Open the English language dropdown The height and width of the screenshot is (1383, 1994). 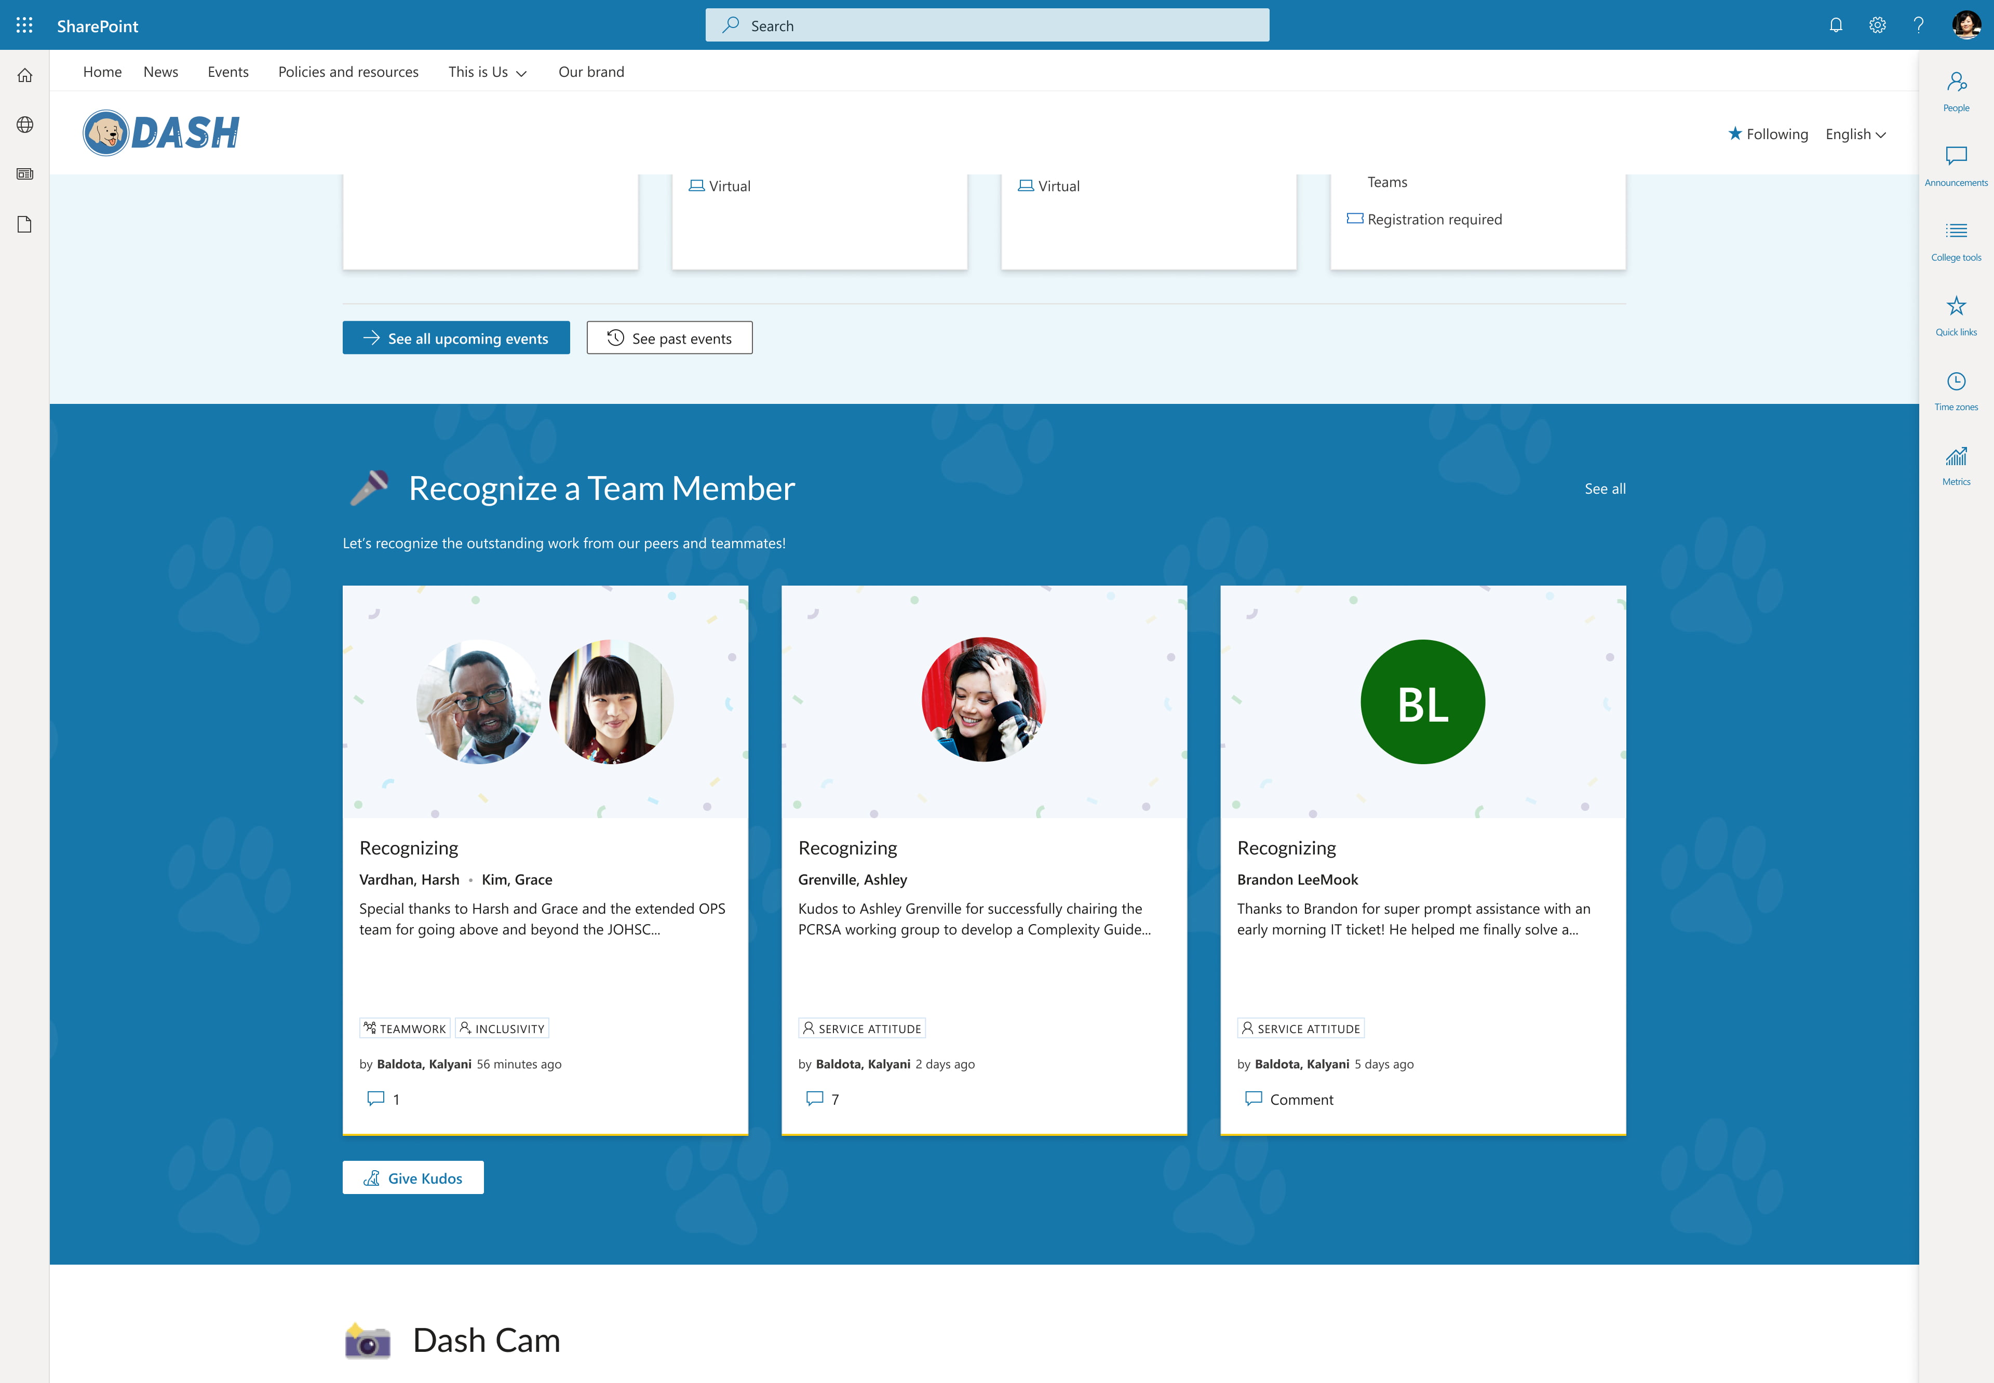1854,133
